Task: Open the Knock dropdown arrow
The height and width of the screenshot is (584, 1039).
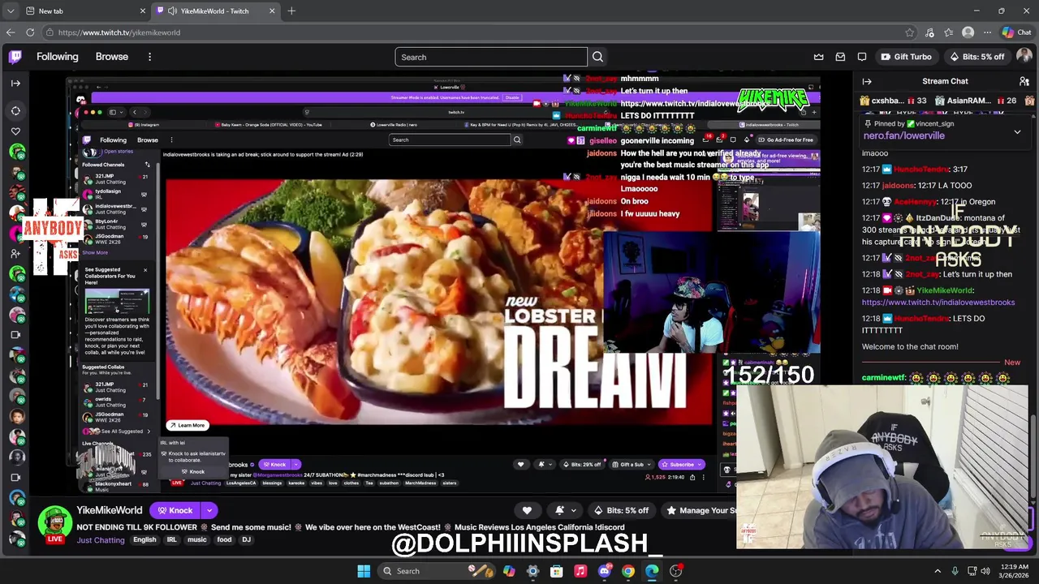Action: [x=209, y=510]
